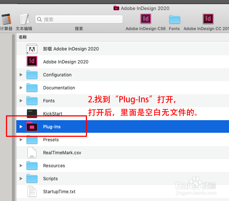Select 'Plug-Ins' folder name
Image resolution: width=229 pixels, height=201 pixels.
tap(52, 127)
